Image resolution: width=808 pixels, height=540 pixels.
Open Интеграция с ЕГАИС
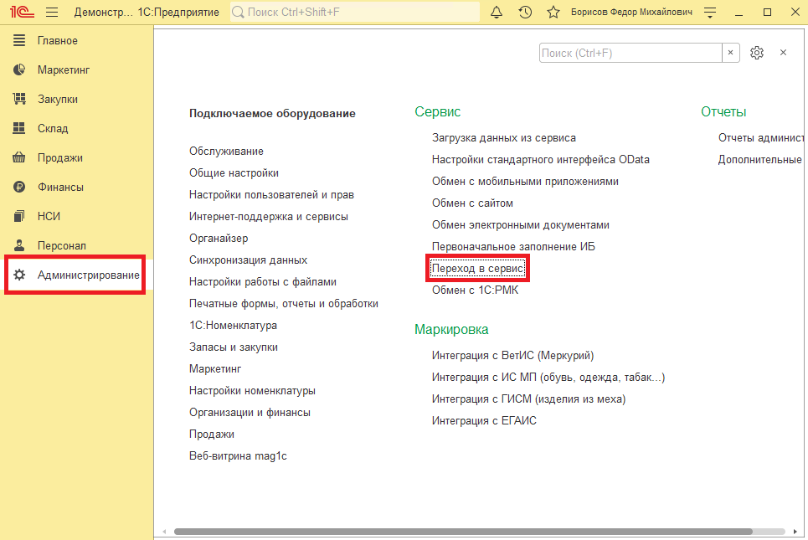485,420
